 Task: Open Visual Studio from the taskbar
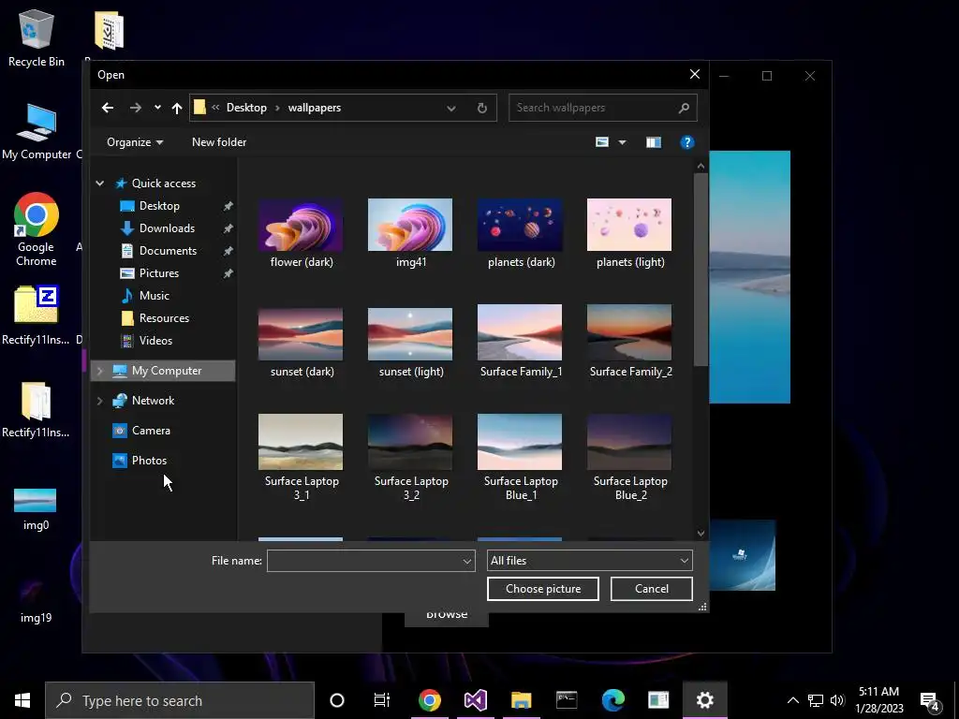(x=475, y=700)
